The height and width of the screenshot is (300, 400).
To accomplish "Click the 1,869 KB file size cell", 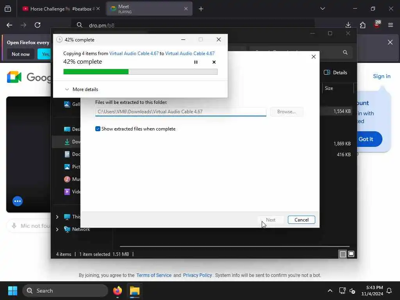I will [342, 144].
